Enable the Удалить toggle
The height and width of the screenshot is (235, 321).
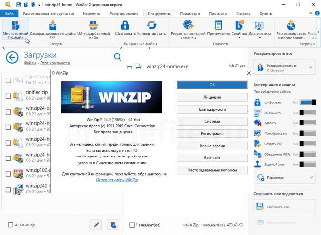(308, 123)
